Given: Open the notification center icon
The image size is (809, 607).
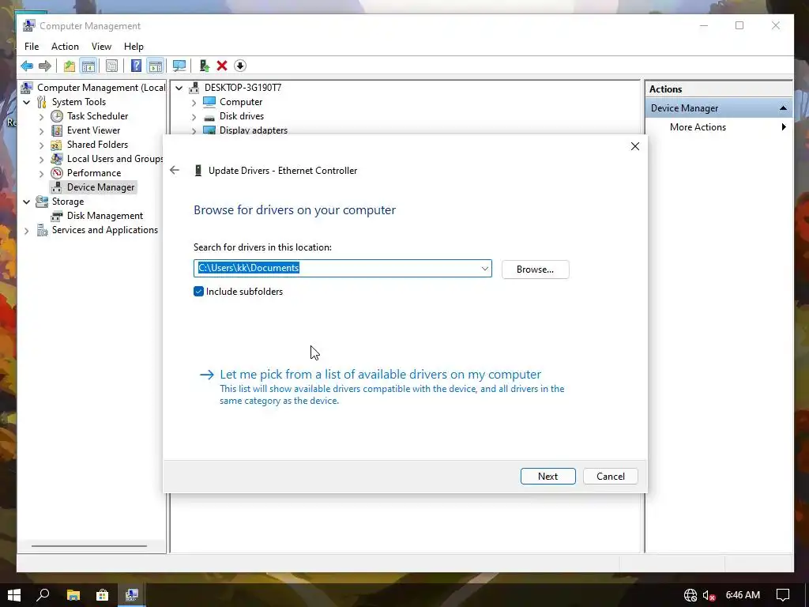Looking at the screenshot, I should (x=783, y=595).
